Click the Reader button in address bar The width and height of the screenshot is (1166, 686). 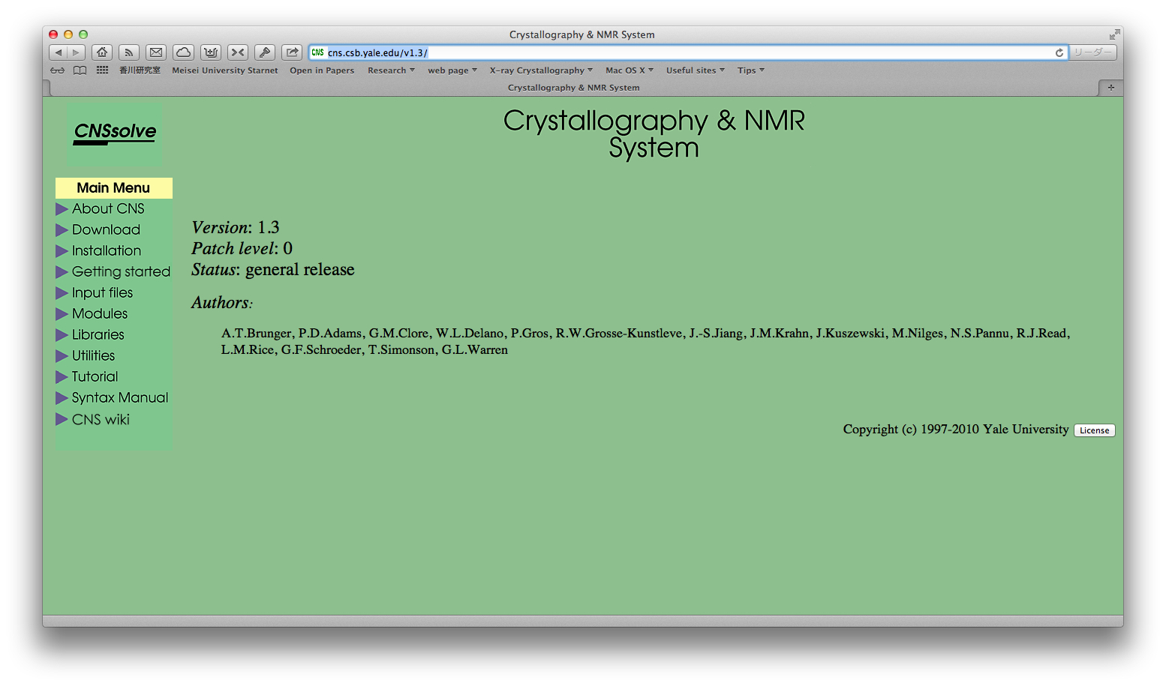[x=1092, y=52]
